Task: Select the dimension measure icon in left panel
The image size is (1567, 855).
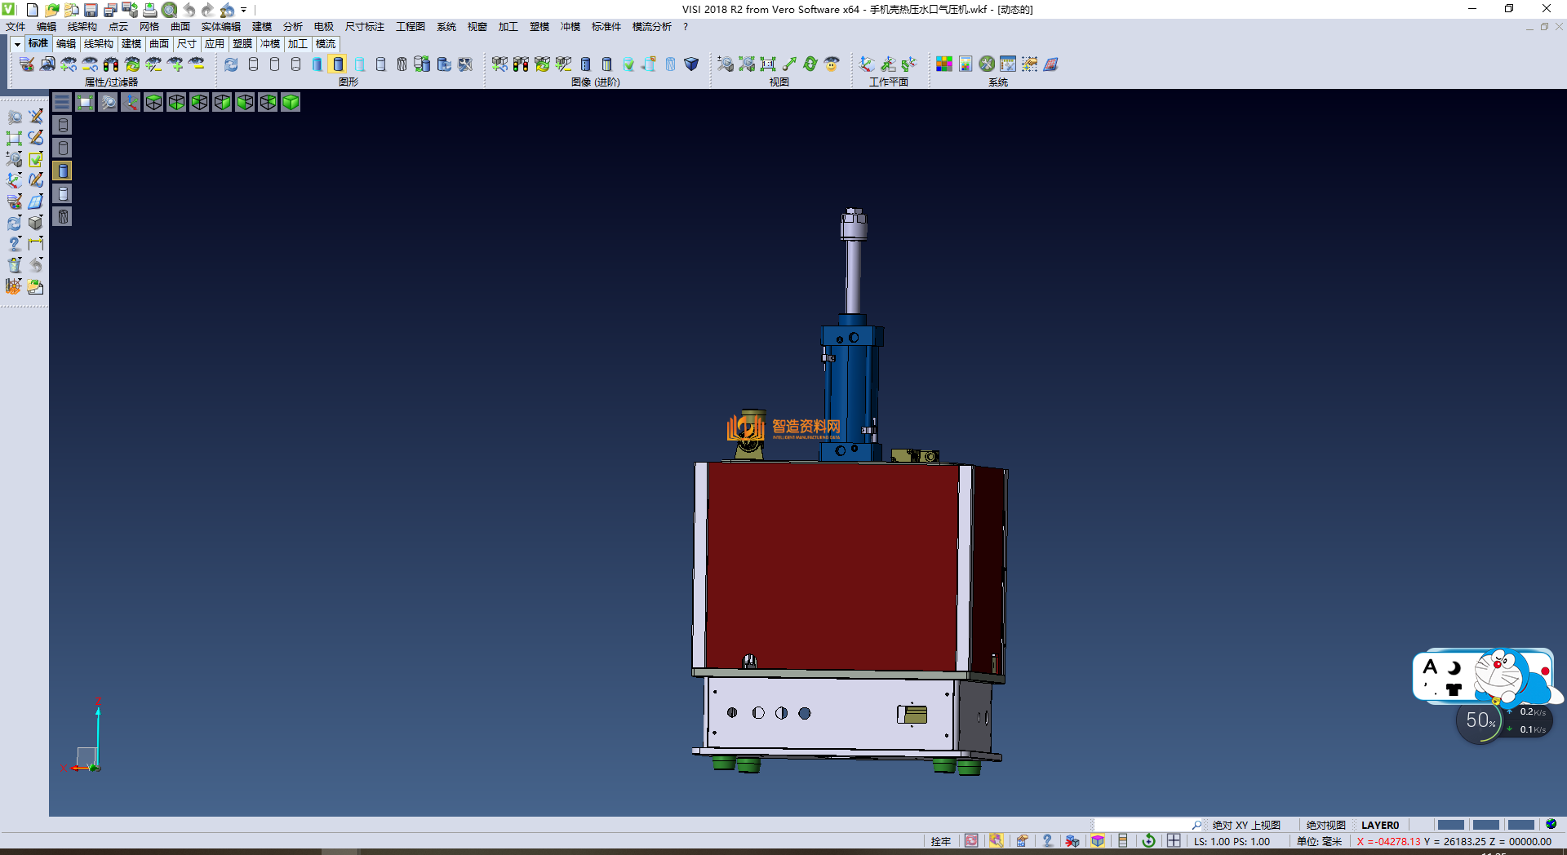Action: (x=36, y=243)
